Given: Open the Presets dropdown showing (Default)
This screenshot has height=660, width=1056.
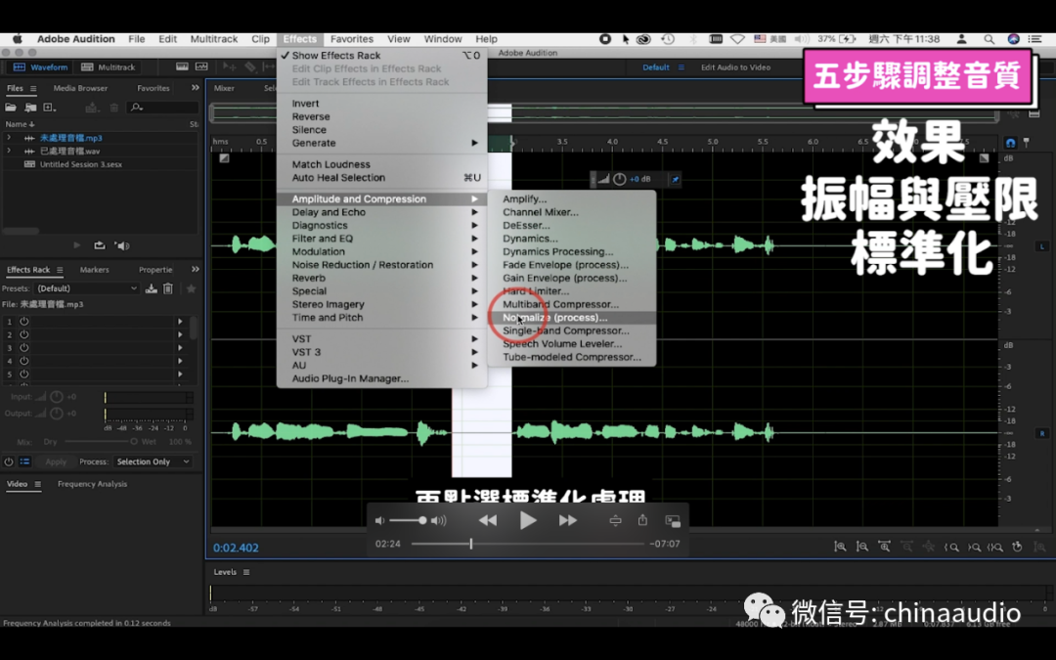Looking at the screenshot, I should tap(87, 288).
